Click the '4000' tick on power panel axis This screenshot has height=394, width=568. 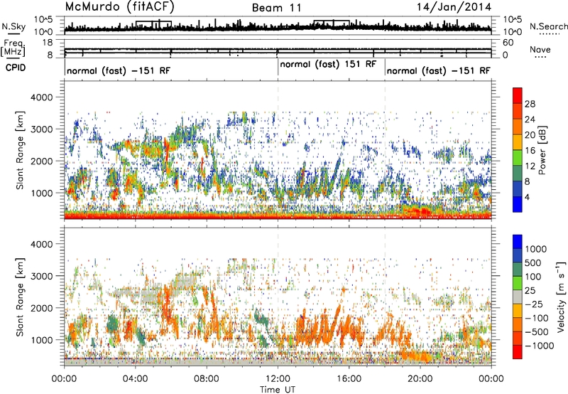coord(41,97)
